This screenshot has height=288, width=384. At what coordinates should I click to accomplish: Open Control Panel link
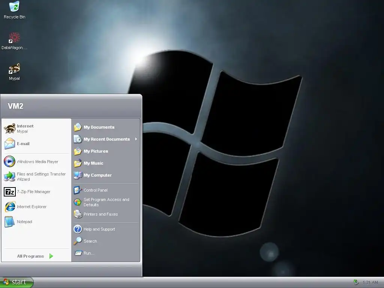click(106, 190)
